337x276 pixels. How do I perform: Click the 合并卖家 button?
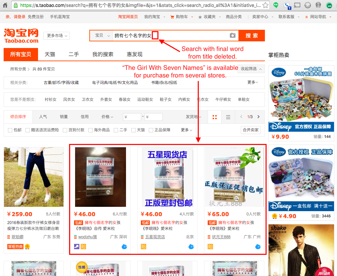point(251,130)
